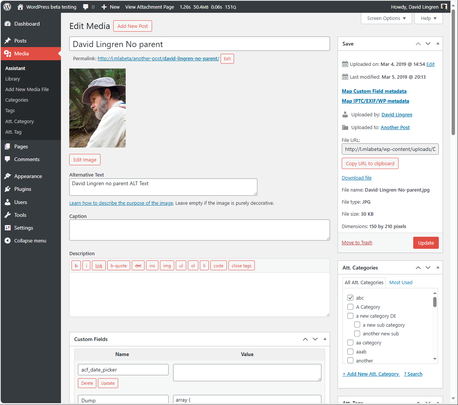Check the 'a new sub category' checkbox
458x405 pixels.
pyautogui.click(x=357, y=324)
